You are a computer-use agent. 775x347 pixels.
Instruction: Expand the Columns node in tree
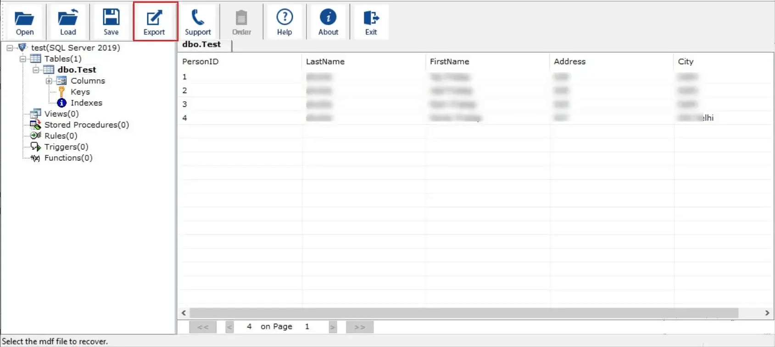tap(49, 81)
